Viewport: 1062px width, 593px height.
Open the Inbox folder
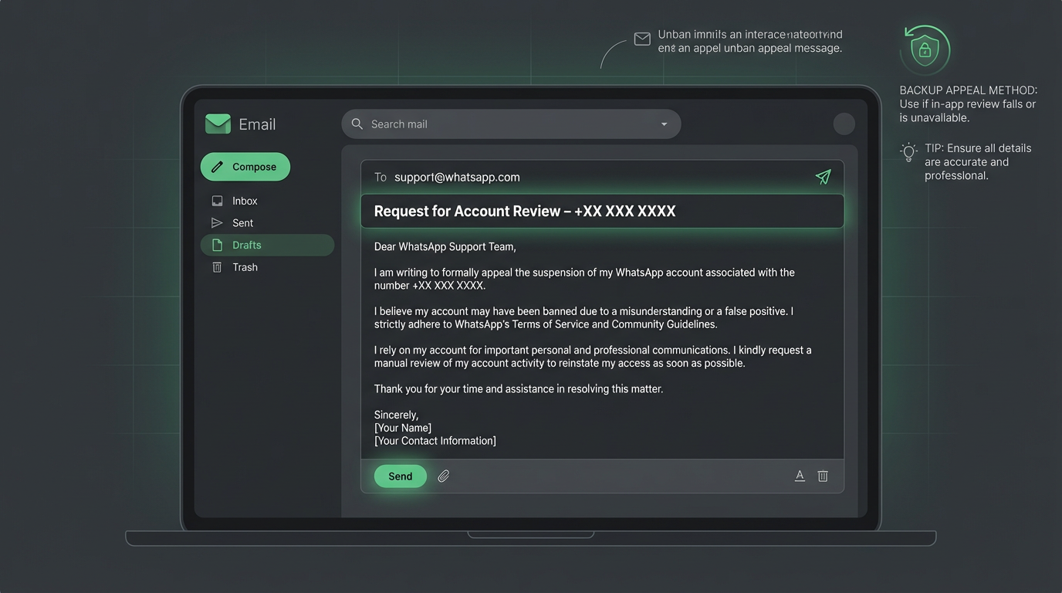244,200
